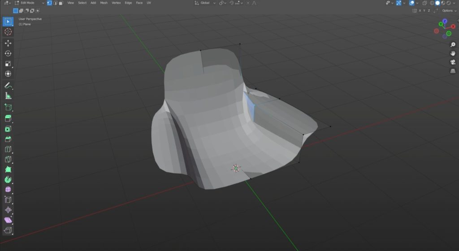Screen dimensions: 459x251
Task: Switch to solid viewport shading
Action: (x=438, y=3)
